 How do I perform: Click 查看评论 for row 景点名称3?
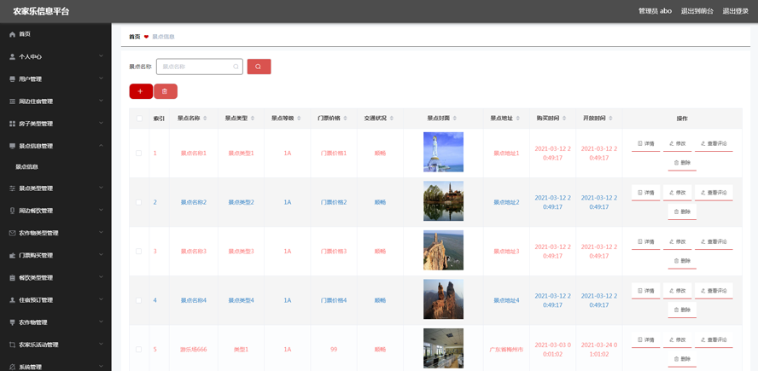pos(714,241)
